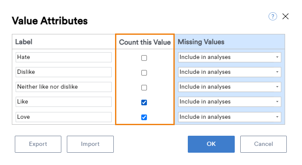Check Count this Value for Hate
The width and height of the screenshot is (302, 165).
(144, 58)
